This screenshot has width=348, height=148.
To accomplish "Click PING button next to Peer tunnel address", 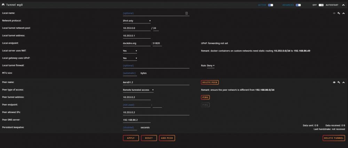I will coord(205,97).
